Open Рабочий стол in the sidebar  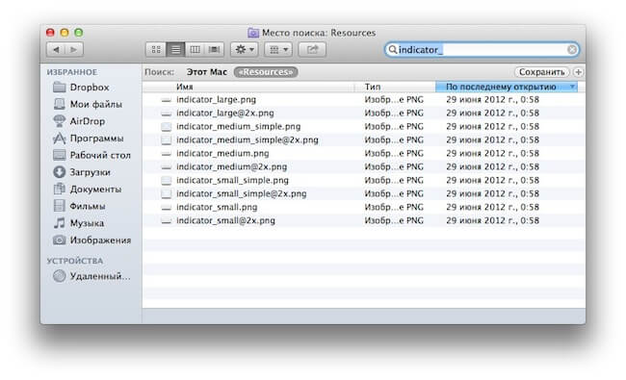tap(100, 156)
